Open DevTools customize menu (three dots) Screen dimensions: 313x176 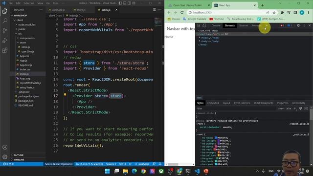304,25
